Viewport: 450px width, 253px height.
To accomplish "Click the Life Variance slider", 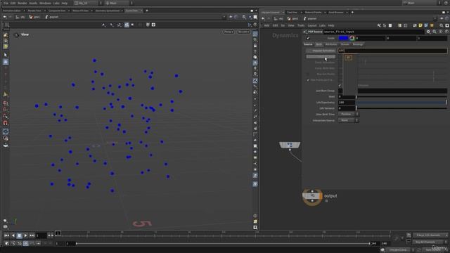I will point(401,108).
